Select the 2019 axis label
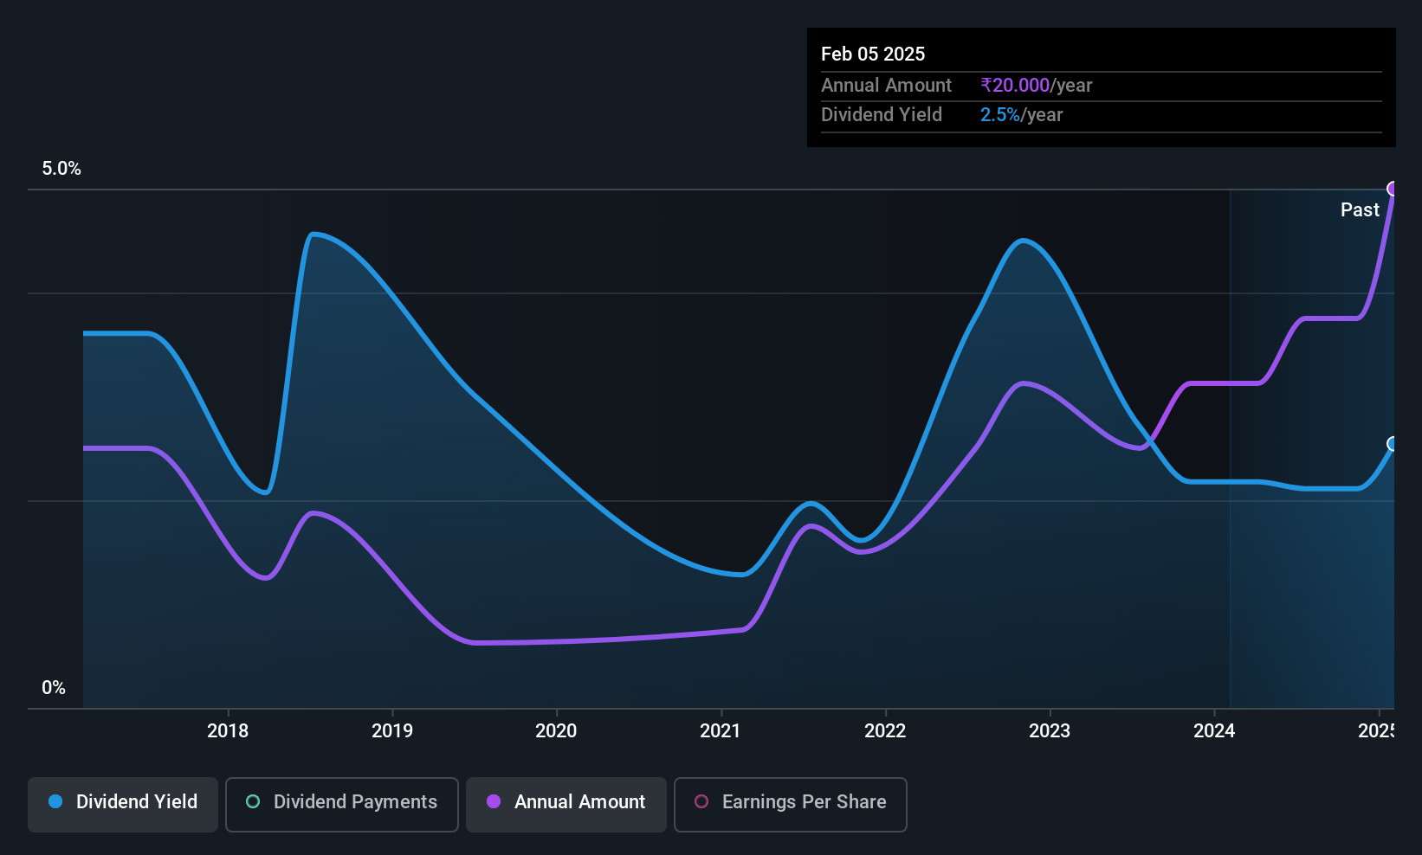Viewport: 1422px width, 855px height. [392, 731]
